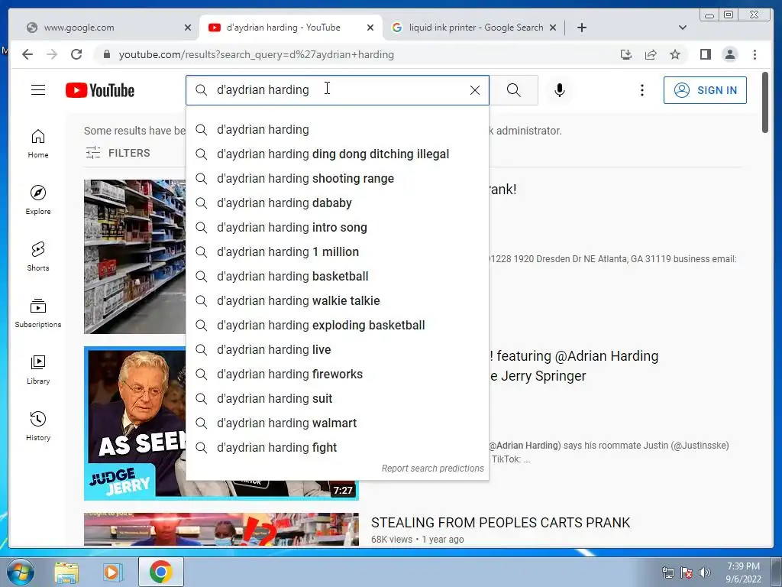Close the www.google.com tab

click(x=188, y=28)
